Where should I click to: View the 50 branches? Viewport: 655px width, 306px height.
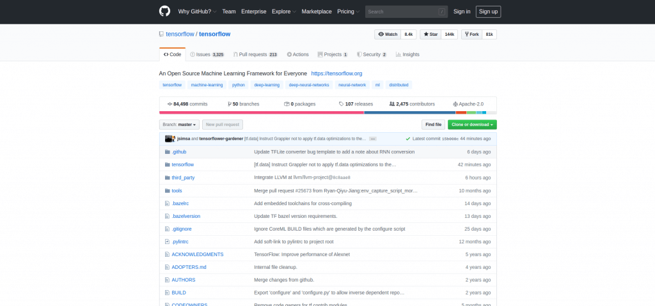(x=244, y=104)
